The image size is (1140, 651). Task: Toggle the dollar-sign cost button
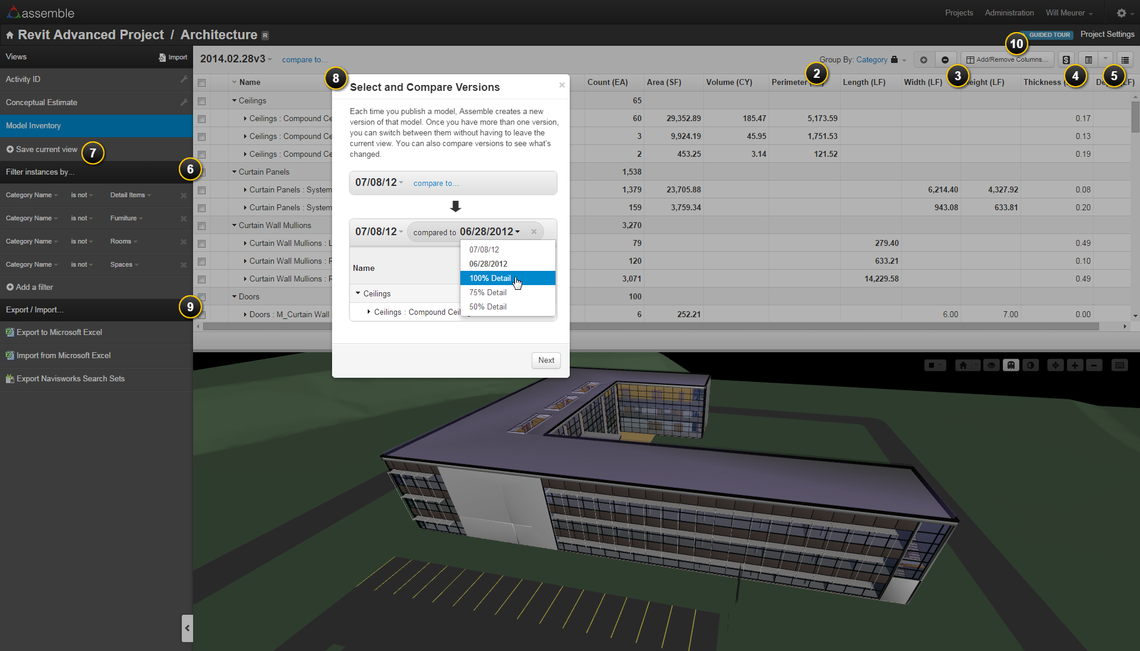pyautogui.click(x=1066, y=60)
